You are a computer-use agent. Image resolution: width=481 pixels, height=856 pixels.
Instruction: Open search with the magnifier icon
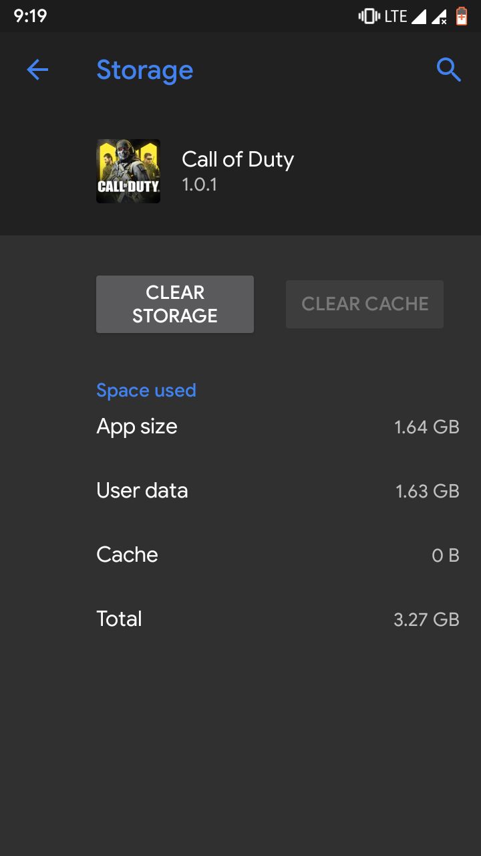click(448, 70)
